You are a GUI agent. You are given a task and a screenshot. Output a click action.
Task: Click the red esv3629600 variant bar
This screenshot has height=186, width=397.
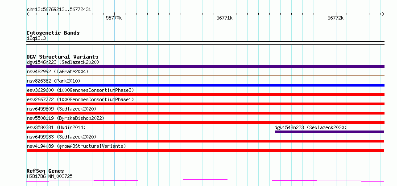pos(205,95)
